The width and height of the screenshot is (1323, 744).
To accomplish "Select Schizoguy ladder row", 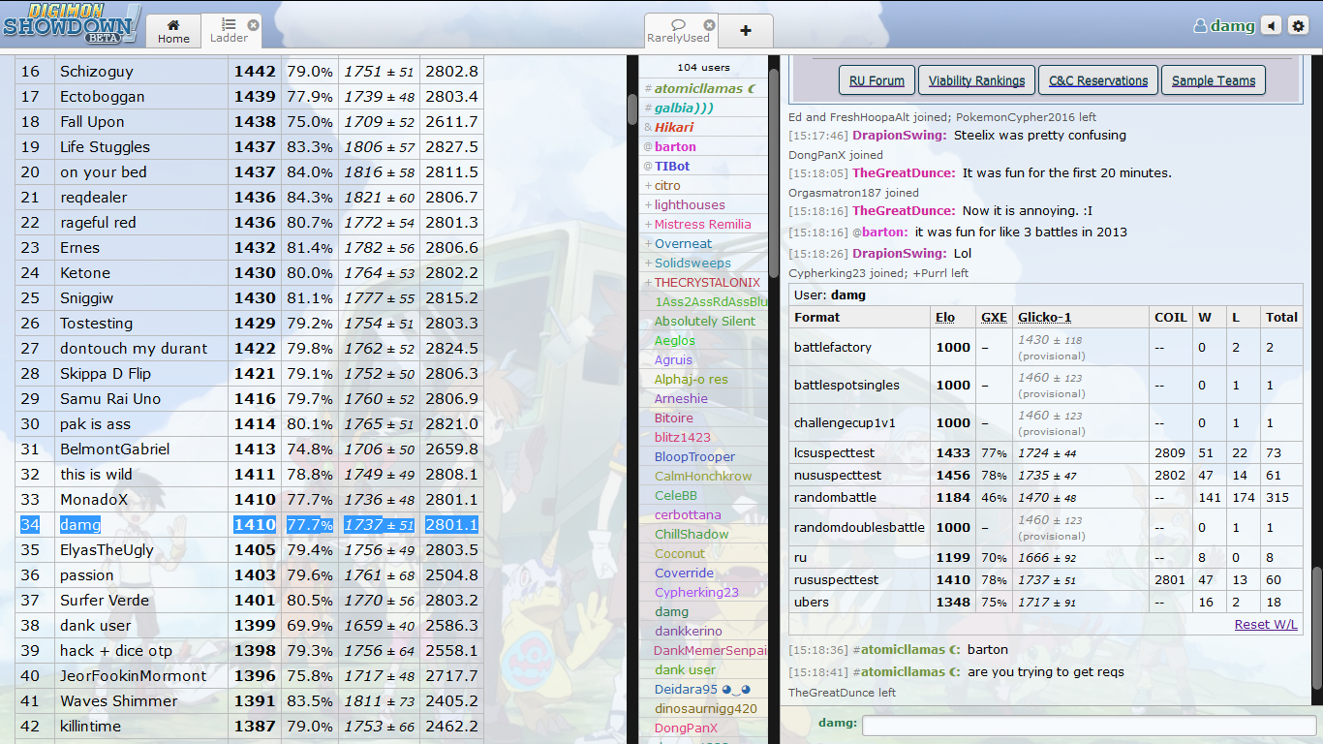I will click(249, 72).
